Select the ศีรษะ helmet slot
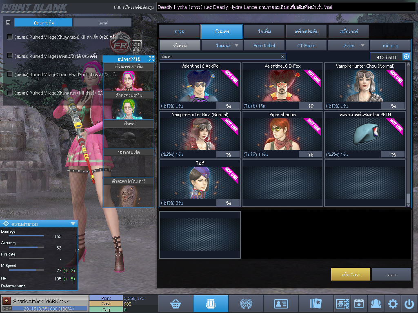 (129, 138)
